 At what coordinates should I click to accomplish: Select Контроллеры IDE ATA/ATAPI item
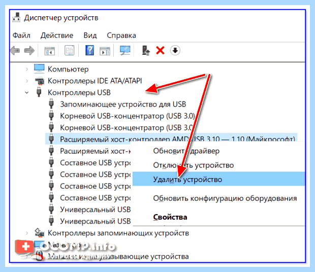coord(94,81)
